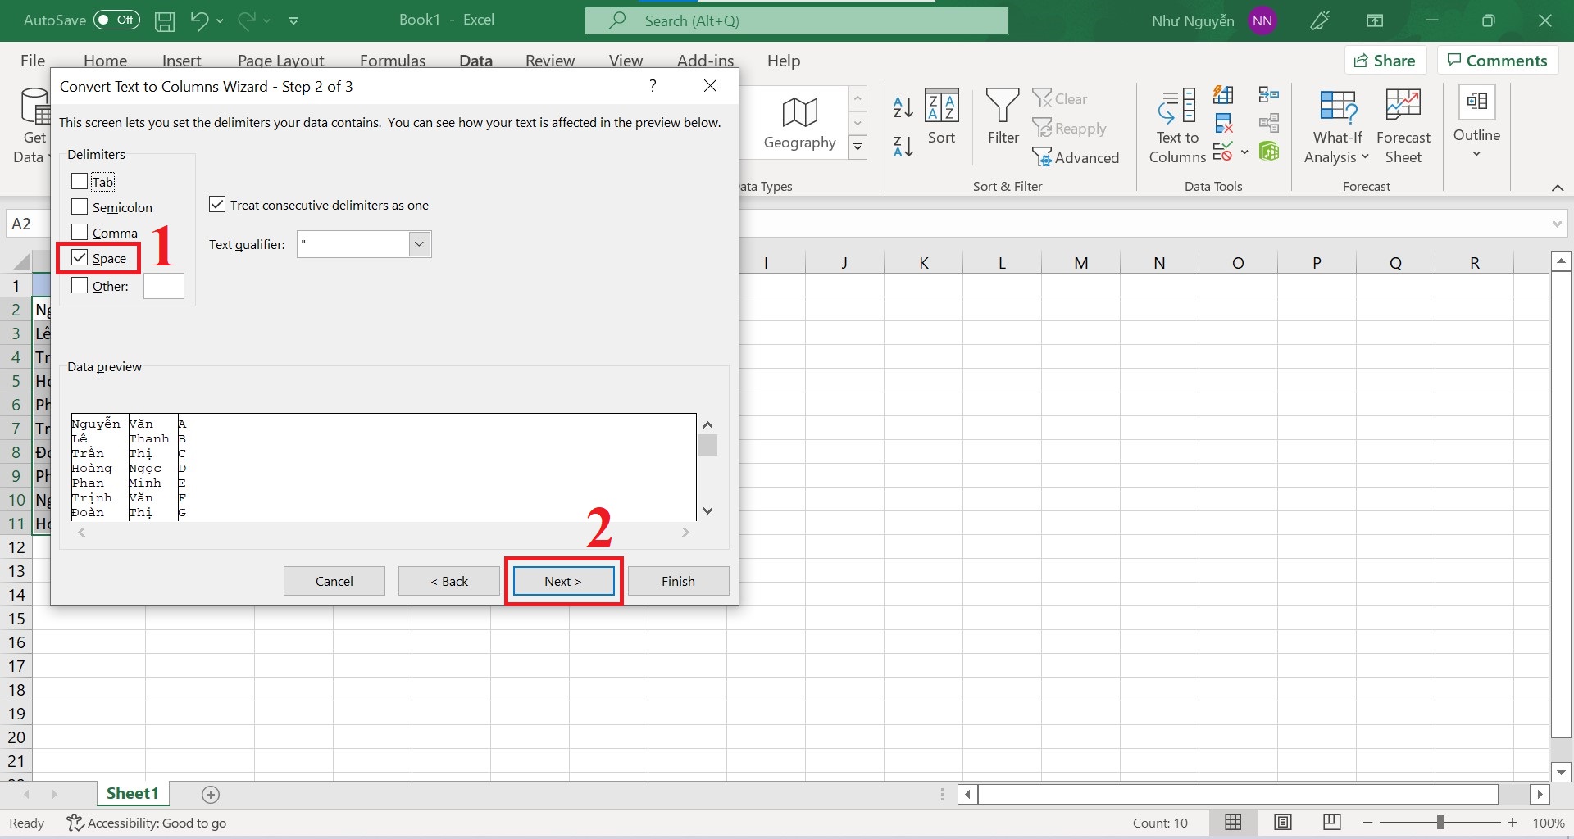Customize Quick Access Toolbar dropdown

(x=293, y=20)
